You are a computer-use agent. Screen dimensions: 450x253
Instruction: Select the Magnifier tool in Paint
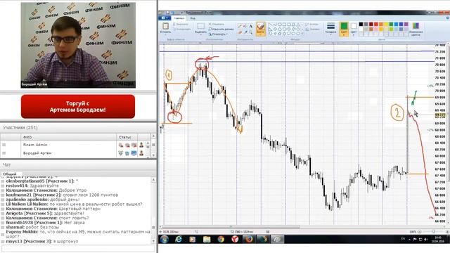[x=250, y=32]
